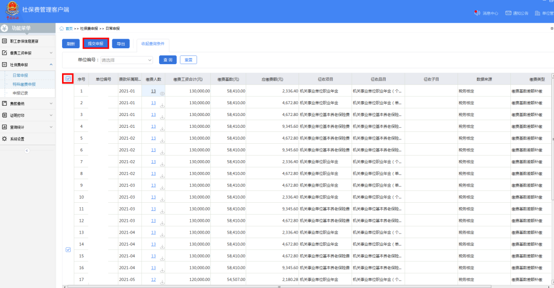
Task: Click the 查询 button
Action: pyautogui.click(x=168, y=60)
